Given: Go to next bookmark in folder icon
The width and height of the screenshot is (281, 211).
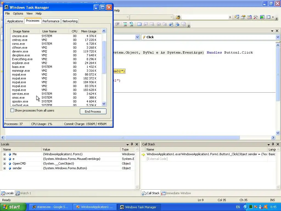Looking at the screenshot, I should coord(165,24).
